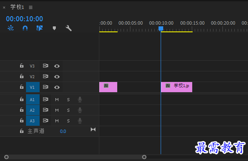The width and height of the screenshot is (248, 161).
Task: Toggle lock on track A2
Action: (x=22, y=110)
